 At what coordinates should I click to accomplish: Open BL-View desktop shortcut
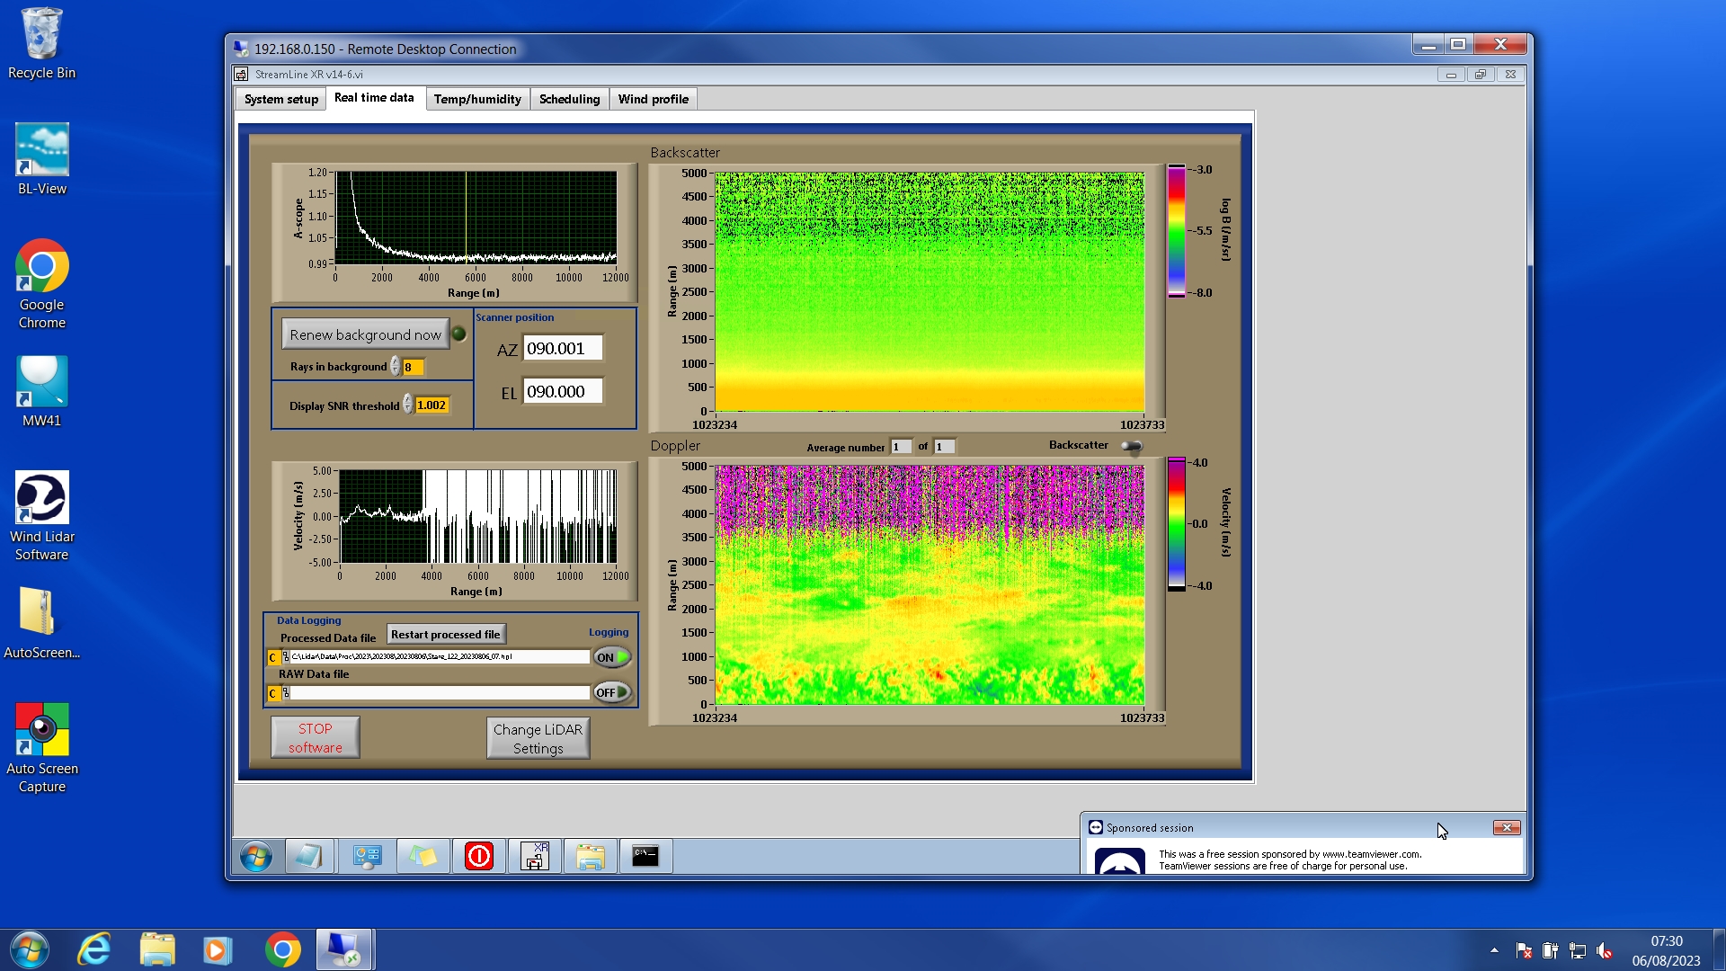(x=41, y=160)
